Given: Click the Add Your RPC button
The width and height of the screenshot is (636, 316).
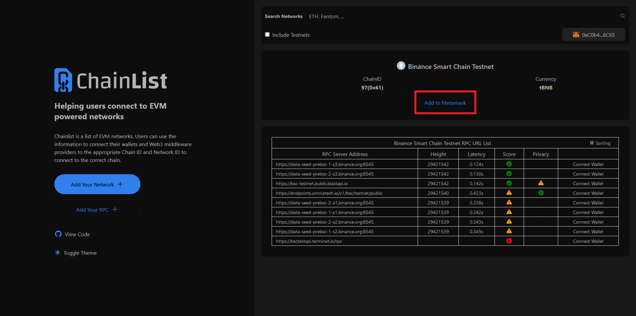Looking at the screenshot, I should coord(97,210).
